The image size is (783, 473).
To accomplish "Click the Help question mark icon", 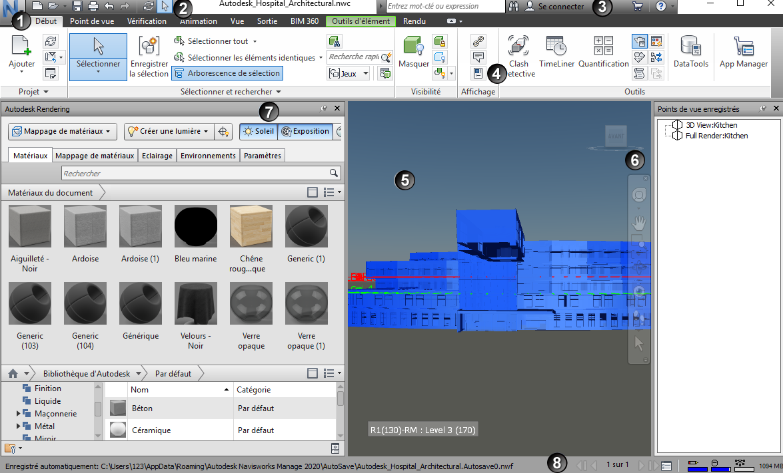I will click(660, 6).
